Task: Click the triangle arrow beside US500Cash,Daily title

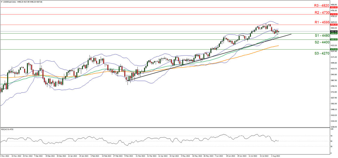Action: [2, 2]
